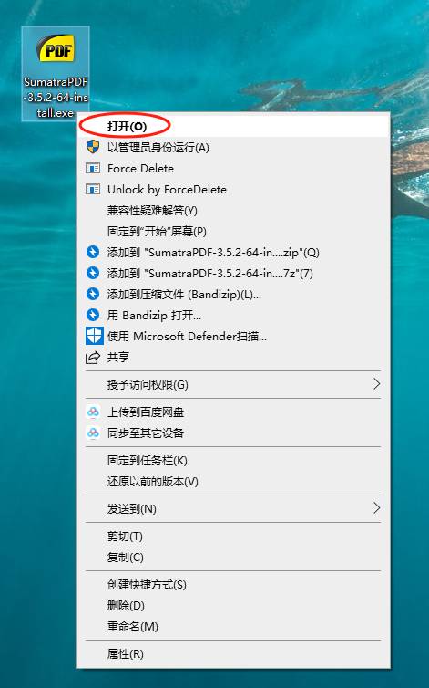Screen dimensions: 429x688
Task: Click the Bandizip icon for 7z option
Action: tap(93, 273)
